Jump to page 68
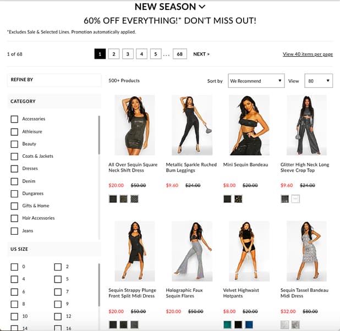Screen dimensions: 340x331 (x=180, y=54)
